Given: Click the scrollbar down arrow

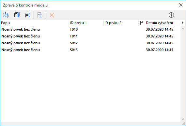Looking at the screenshot, I should (x=183, y=119).
